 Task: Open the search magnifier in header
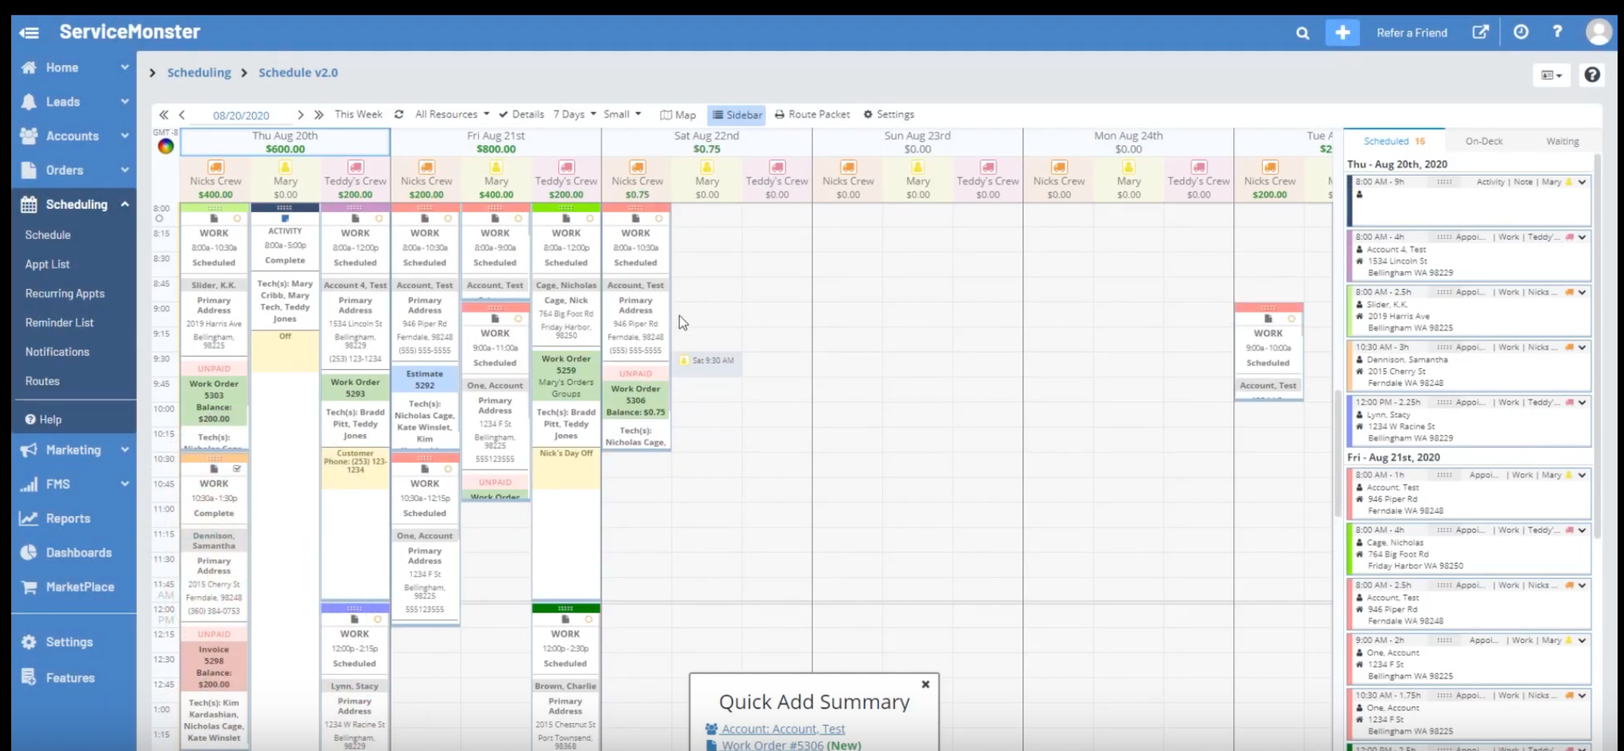click(x=1303, y=33)
